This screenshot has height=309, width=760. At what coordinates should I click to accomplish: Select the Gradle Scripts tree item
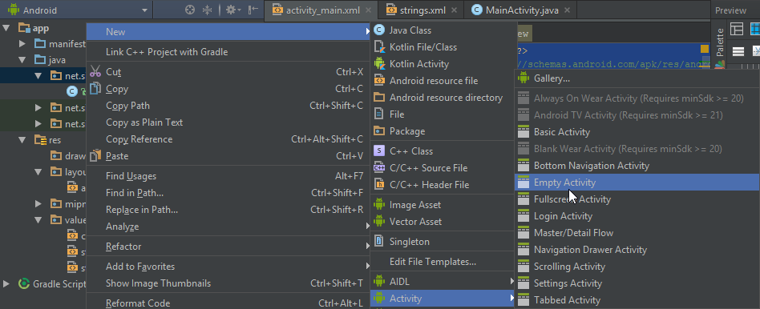point(52,283)
